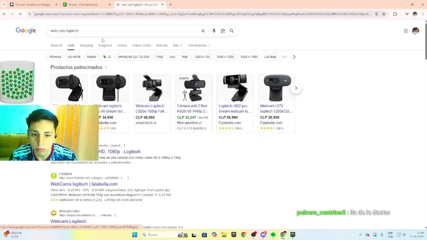The height and width of the screenshot is (240, 427).
Task: Open the Windows Start menu
Action: (134, 235)
